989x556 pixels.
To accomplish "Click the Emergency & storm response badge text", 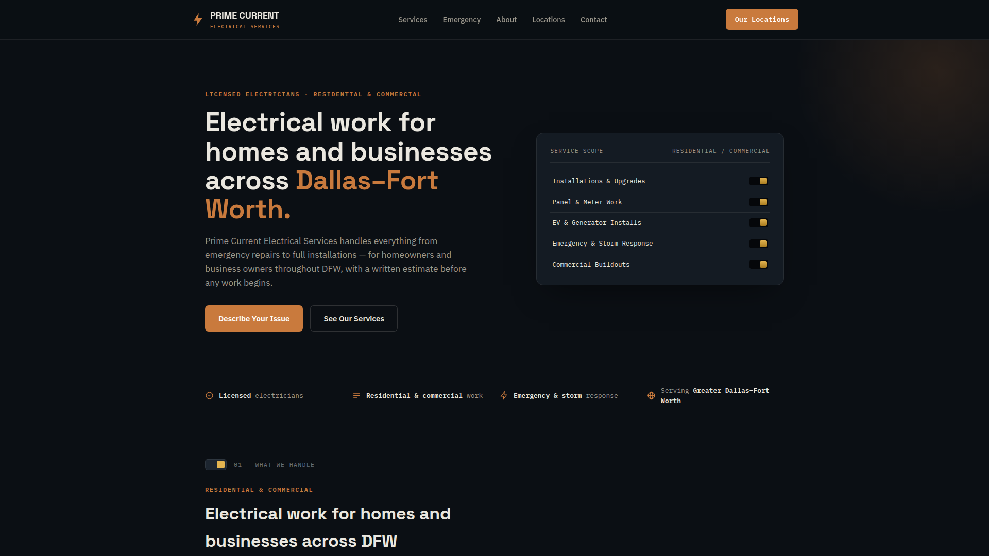I will tap(566, 396).
